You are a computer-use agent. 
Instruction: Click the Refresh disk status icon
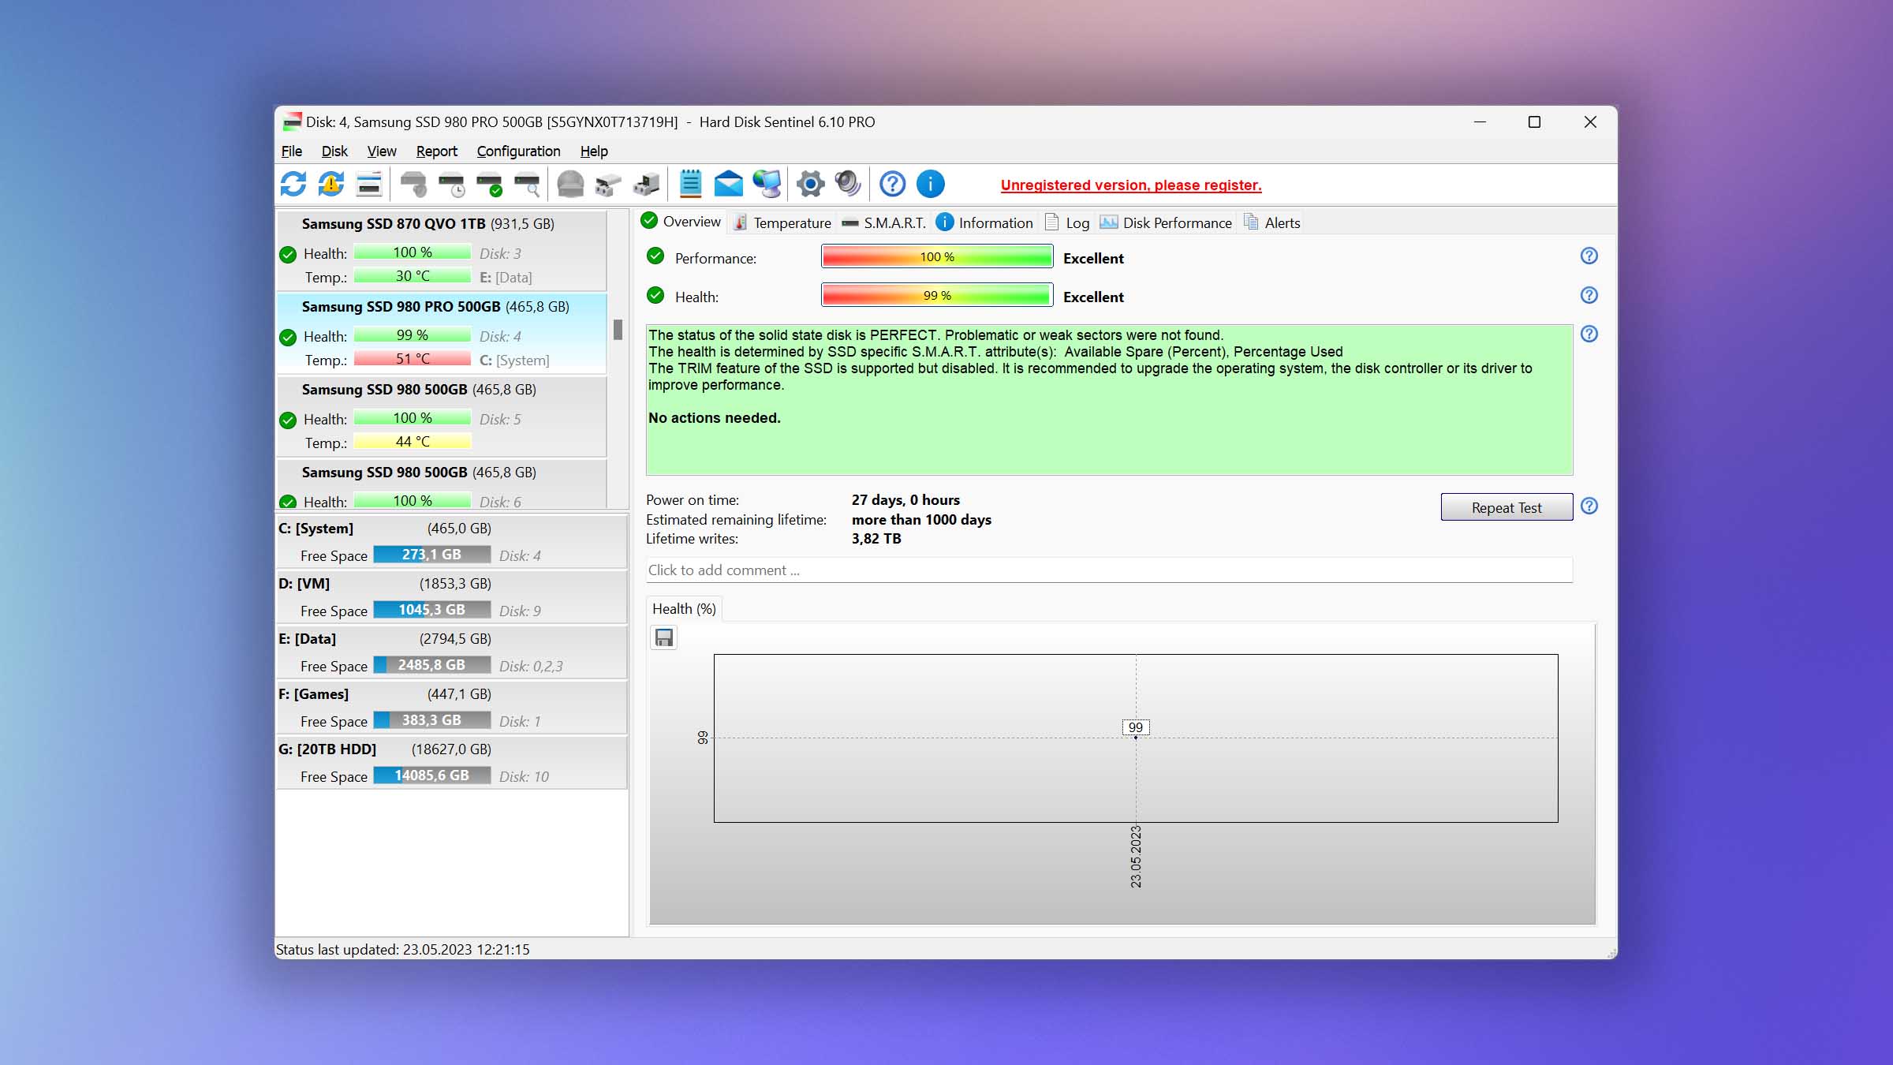(293, 185)
